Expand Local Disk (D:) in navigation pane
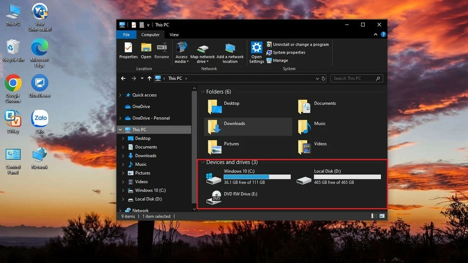This screenshot has width=468, height=263. (x=123, y=199)
